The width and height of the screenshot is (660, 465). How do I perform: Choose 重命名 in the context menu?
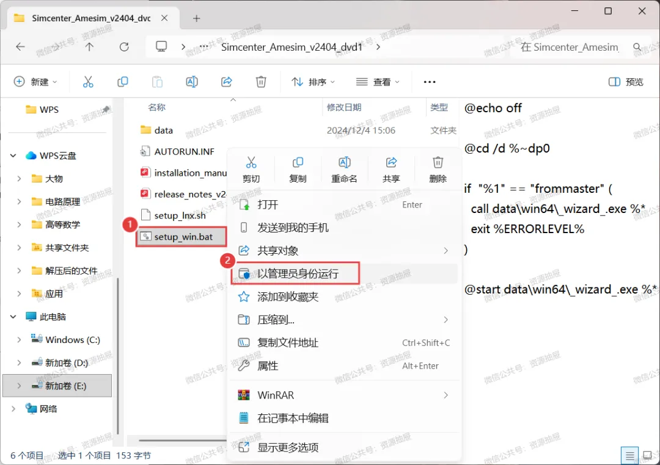[344, 170]
